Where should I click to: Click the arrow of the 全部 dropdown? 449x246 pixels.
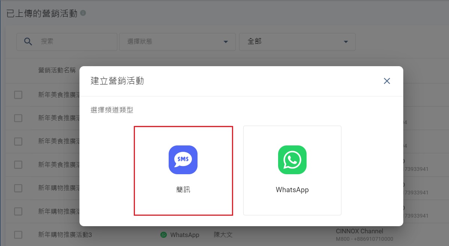click(346, 42)
